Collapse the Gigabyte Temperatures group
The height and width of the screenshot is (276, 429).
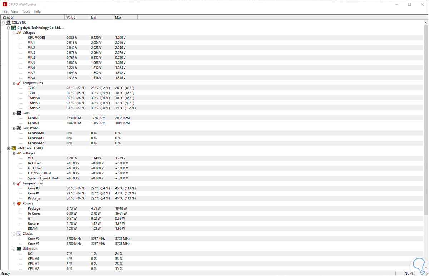14,83
